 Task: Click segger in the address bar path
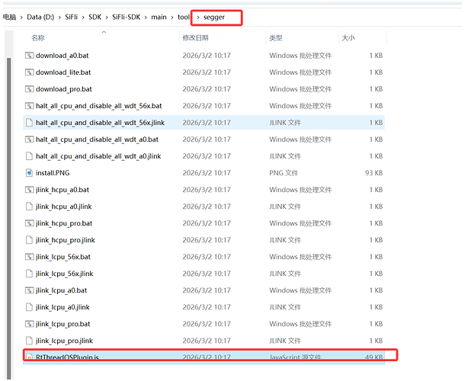(214, 18)
